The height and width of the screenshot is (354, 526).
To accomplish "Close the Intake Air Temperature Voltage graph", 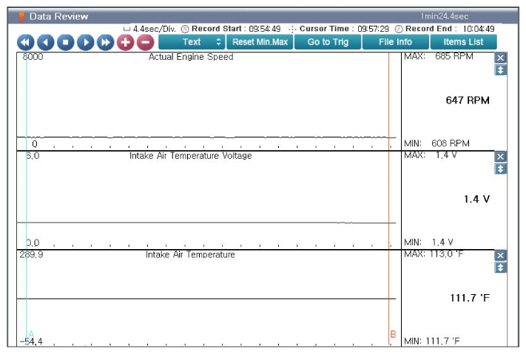I will 501,157.
